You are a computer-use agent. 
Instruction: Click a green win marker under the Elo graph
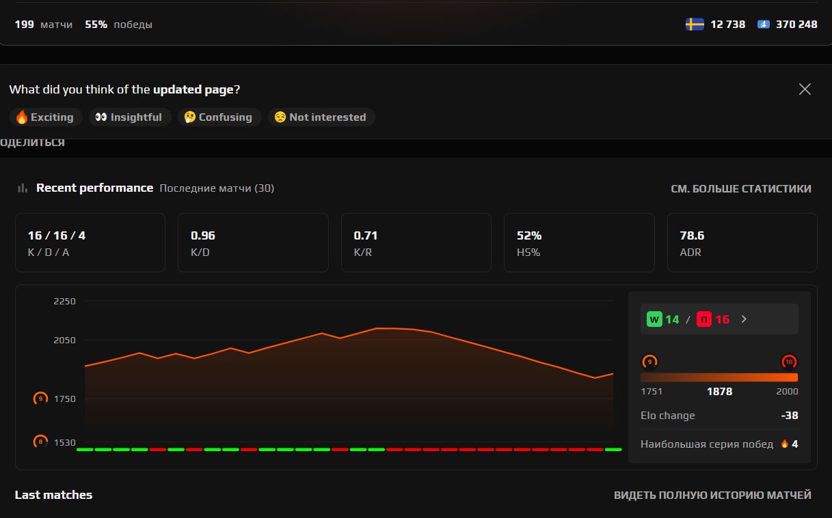pos(85,450)
